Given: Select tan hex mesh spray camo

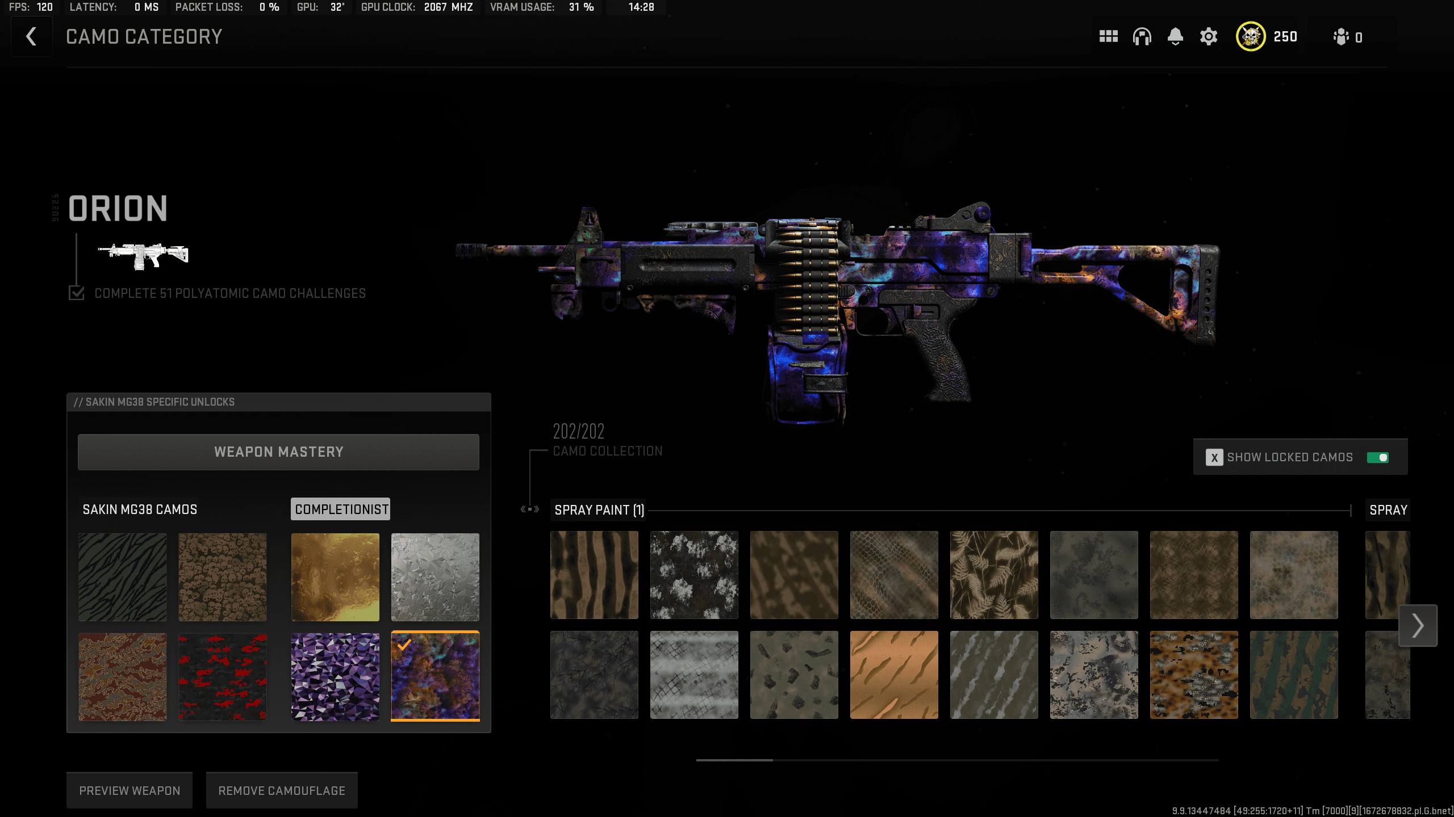Looking at the screenshot, I should point(1294,575).
